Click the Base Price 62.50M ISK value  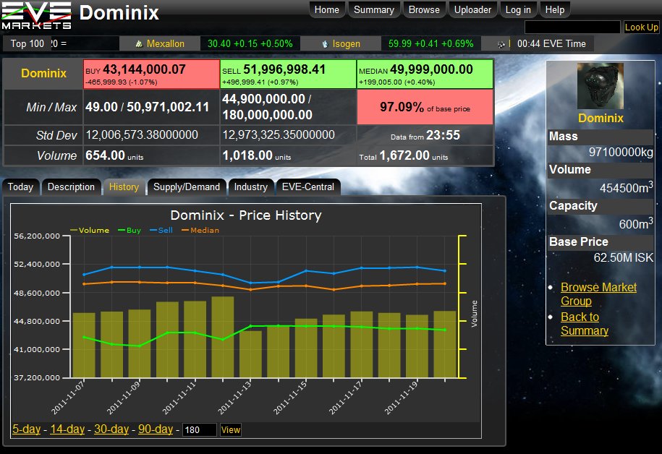pyautogui.click(x=623, y=258)
